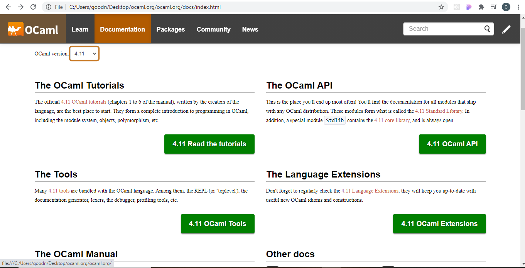Open the 4.11 core library link
525x268 pixels.
click(392, 121)
